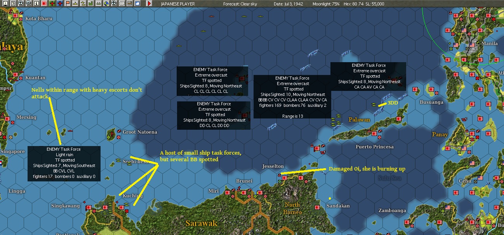The image size is (504, 235).
Task: Select the Kota Bharu base icon
Action: tap(16, 17)
